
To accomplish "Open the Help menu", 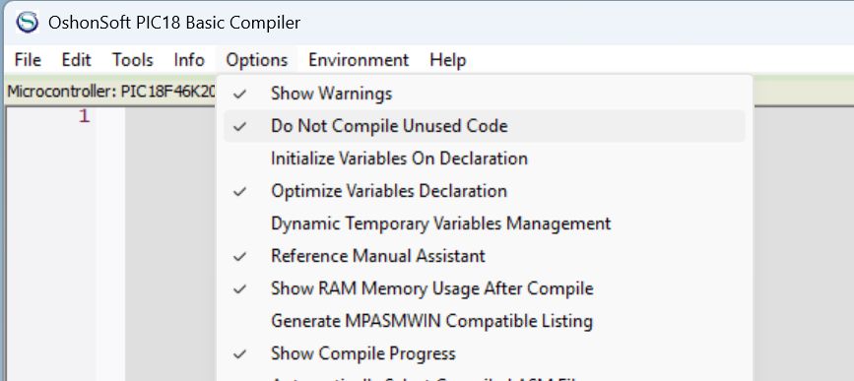I will coord(448,60).
